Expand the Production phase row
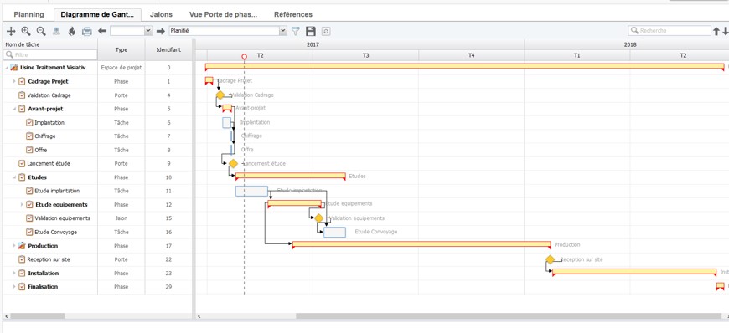Viewport: 729px width, 333px height. point(14,246)
